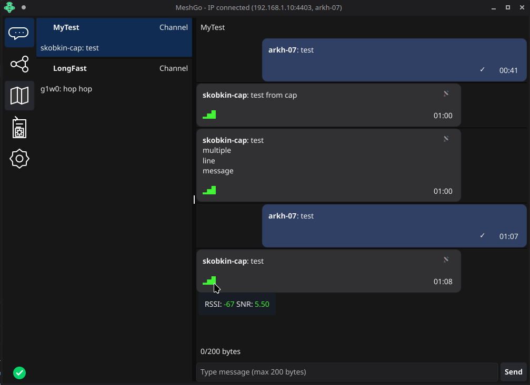
Task: Close the MeshGo window
Action: (x=522, y=7)
